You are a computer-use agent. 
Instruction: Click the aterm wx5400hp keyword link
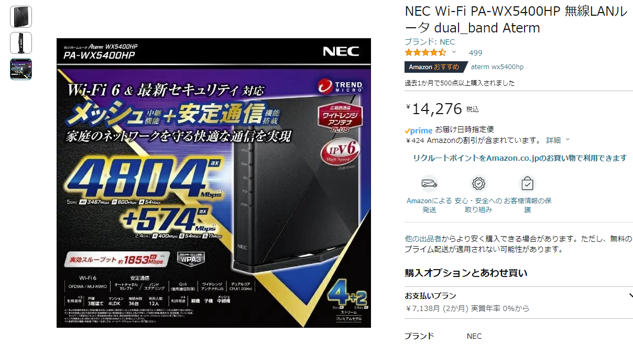[497, 67]
